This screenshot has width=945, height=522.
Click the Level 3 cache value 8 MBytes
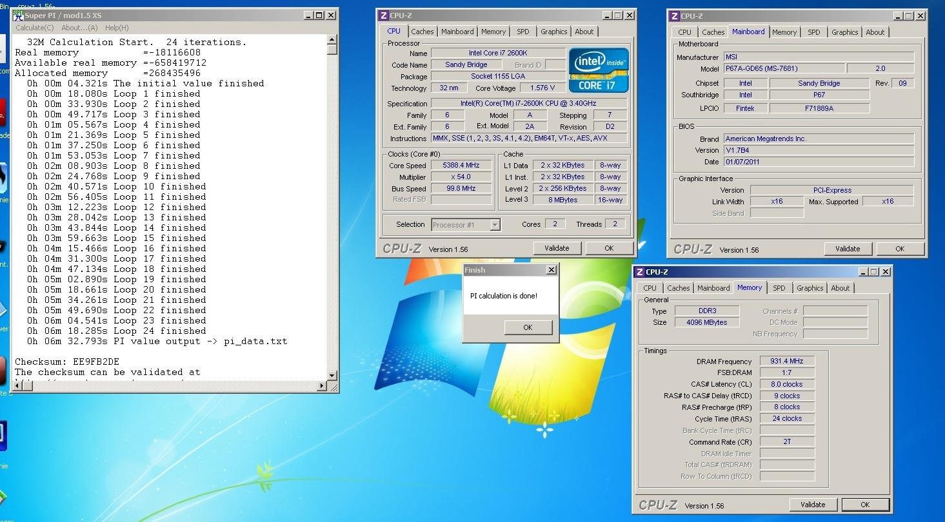(x=563, y=200)
